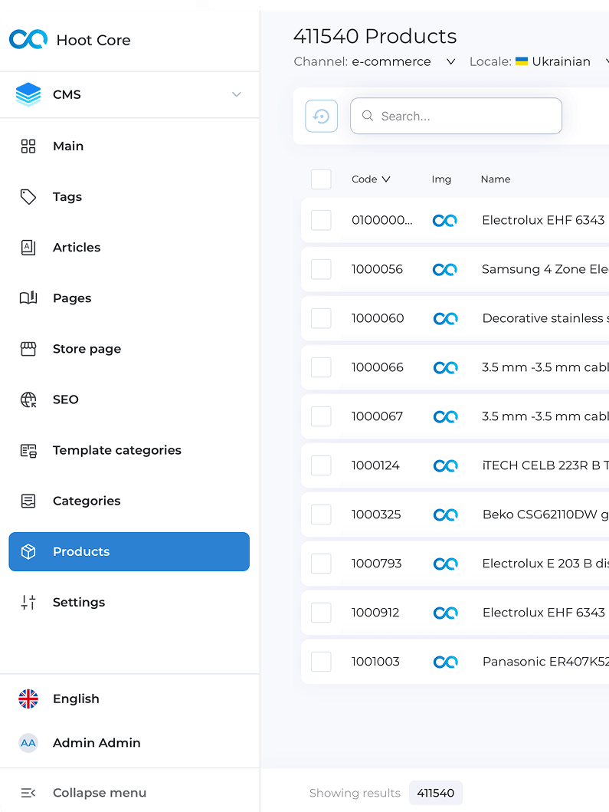Click the Categories list icon
This screenshot has width=609, height=812.
tap(28, 501)
